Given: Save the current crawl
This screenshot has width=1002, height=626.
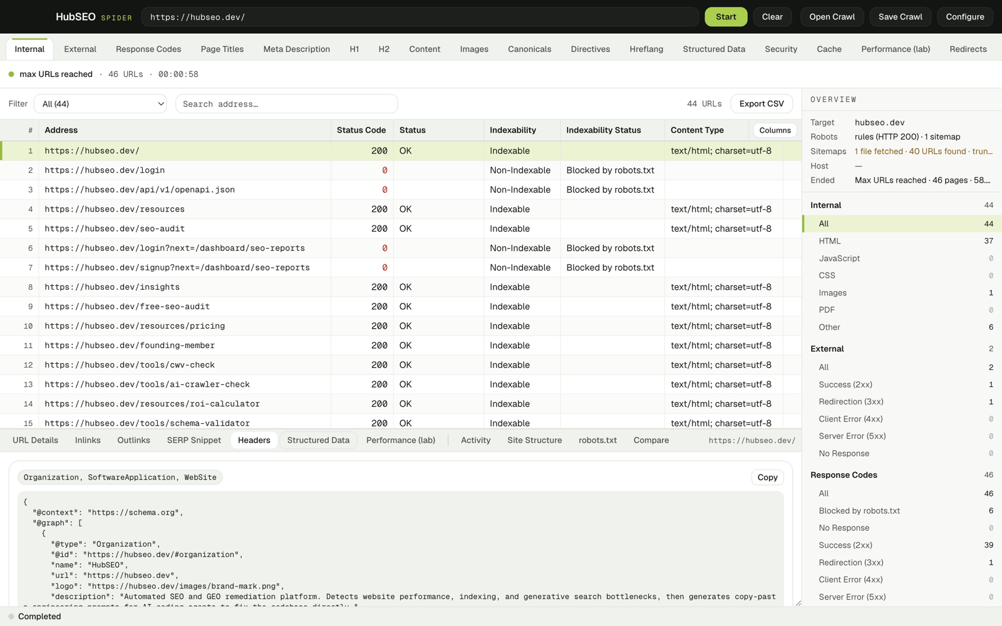Looking at the screenshot, I should [x=900, y=17].
